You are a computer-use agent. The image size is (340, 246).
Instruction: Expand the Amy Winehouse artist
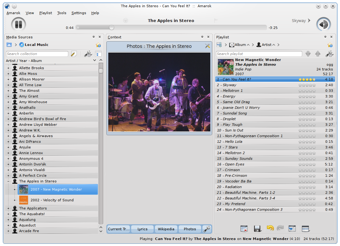[8, 102]
